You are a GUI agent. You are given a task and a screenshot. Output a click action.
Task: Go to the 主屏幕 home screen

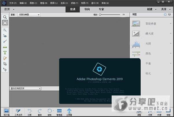(69, 112)
